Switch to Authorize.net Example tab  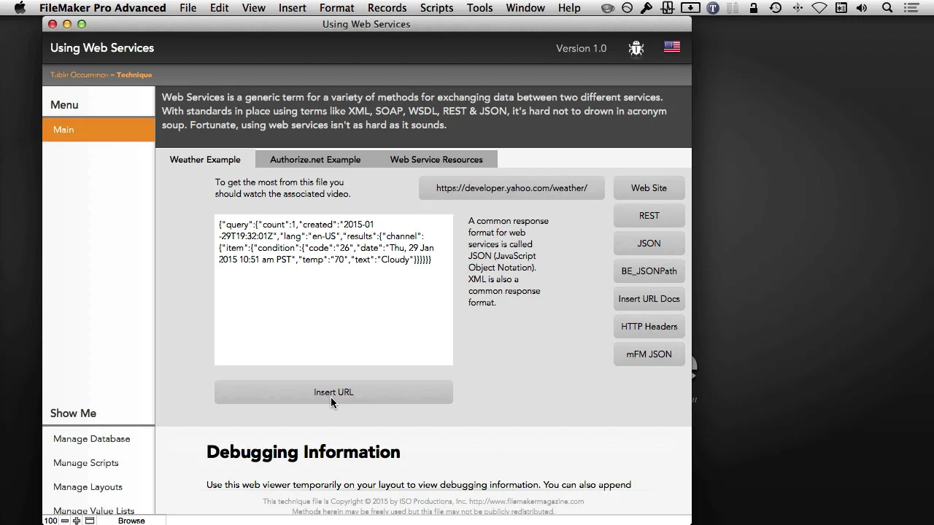click(x=315, y=160)
